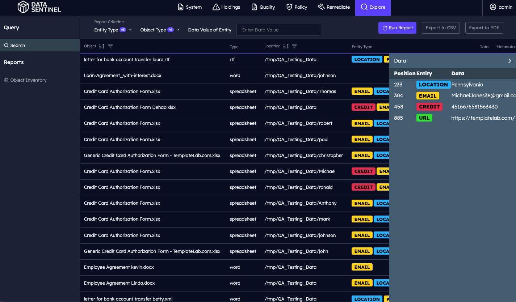This screenshot has height=302, width=516.
Task: Open the Location column filter icon
Action: [294, 46]
